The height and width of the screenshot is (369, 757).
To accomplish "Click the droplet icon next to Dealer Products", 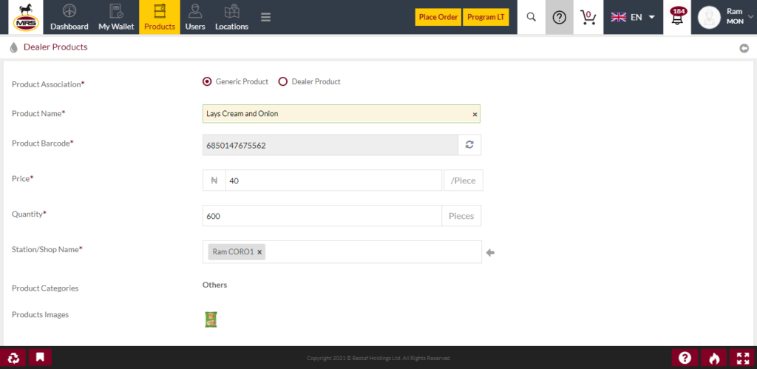I will [13, 47].
